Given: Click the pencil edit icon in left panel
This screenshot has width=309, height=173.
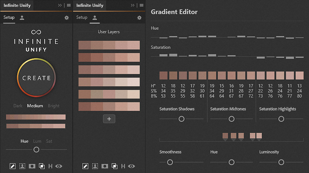Looking at the screenshot, I should point(13,166).
